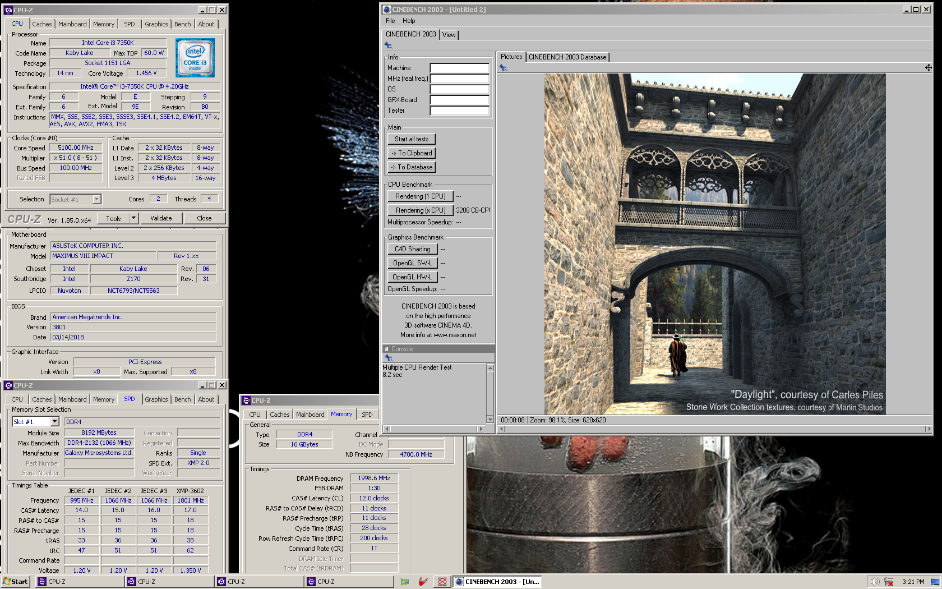
Task: Click the 'Multiple CPU Render Test' console line
Action: pos(417,367)
